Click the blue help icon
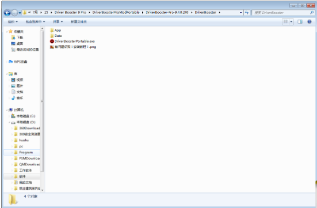 point(310,22)
